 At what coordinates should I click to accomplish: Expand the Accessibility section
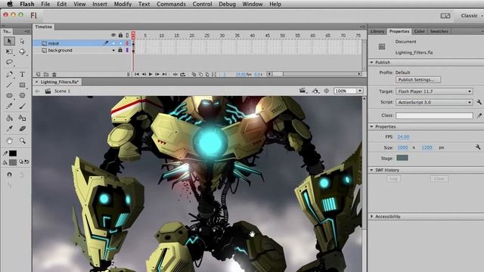click(371, 217)
